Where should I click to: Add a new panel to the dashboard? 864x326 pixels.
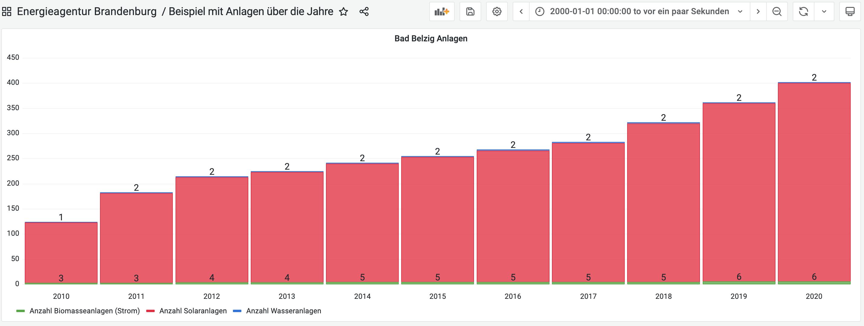point(441,11)
